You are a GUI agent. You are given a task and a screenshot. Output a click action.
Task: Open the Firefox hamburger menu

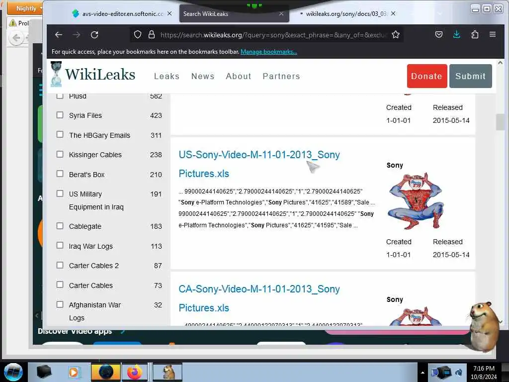[493, 34]
